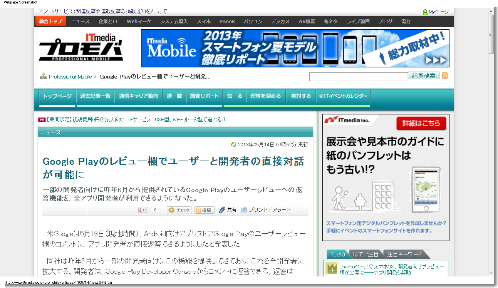Viewport: 498px width, 288px height.
Task: Open @ITイベントカレンダー section
Action: point(343,96)
